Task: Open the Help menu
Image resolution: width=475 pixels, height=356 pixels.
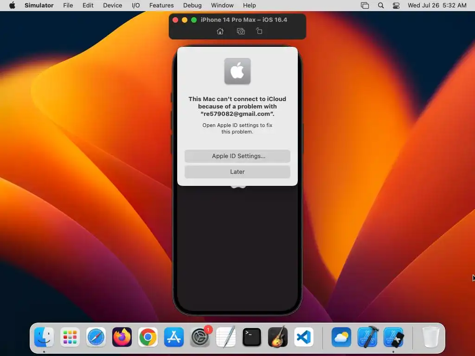Action: click(249, 6)
